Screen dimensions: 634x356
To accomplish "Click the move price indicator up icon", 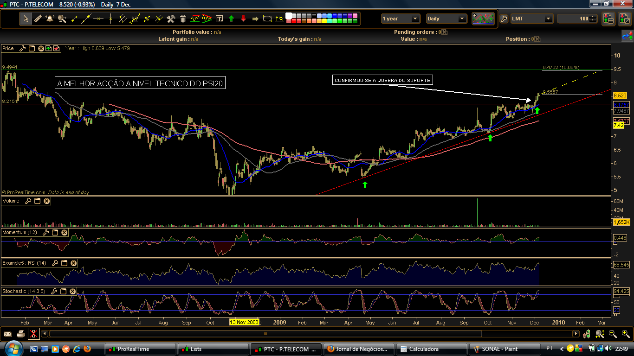I will tap(48, 48).
